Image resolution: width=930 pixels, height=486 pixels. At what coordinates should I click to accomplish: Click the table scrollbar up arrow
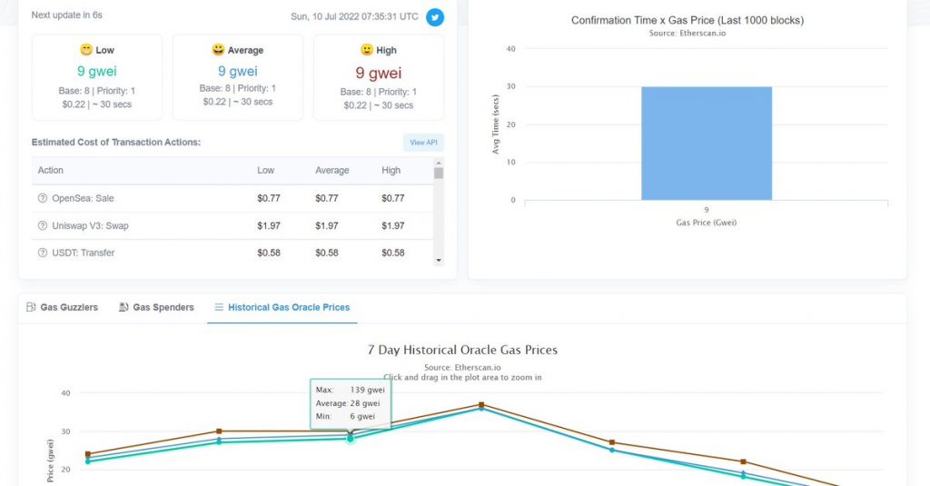point(439,163)
